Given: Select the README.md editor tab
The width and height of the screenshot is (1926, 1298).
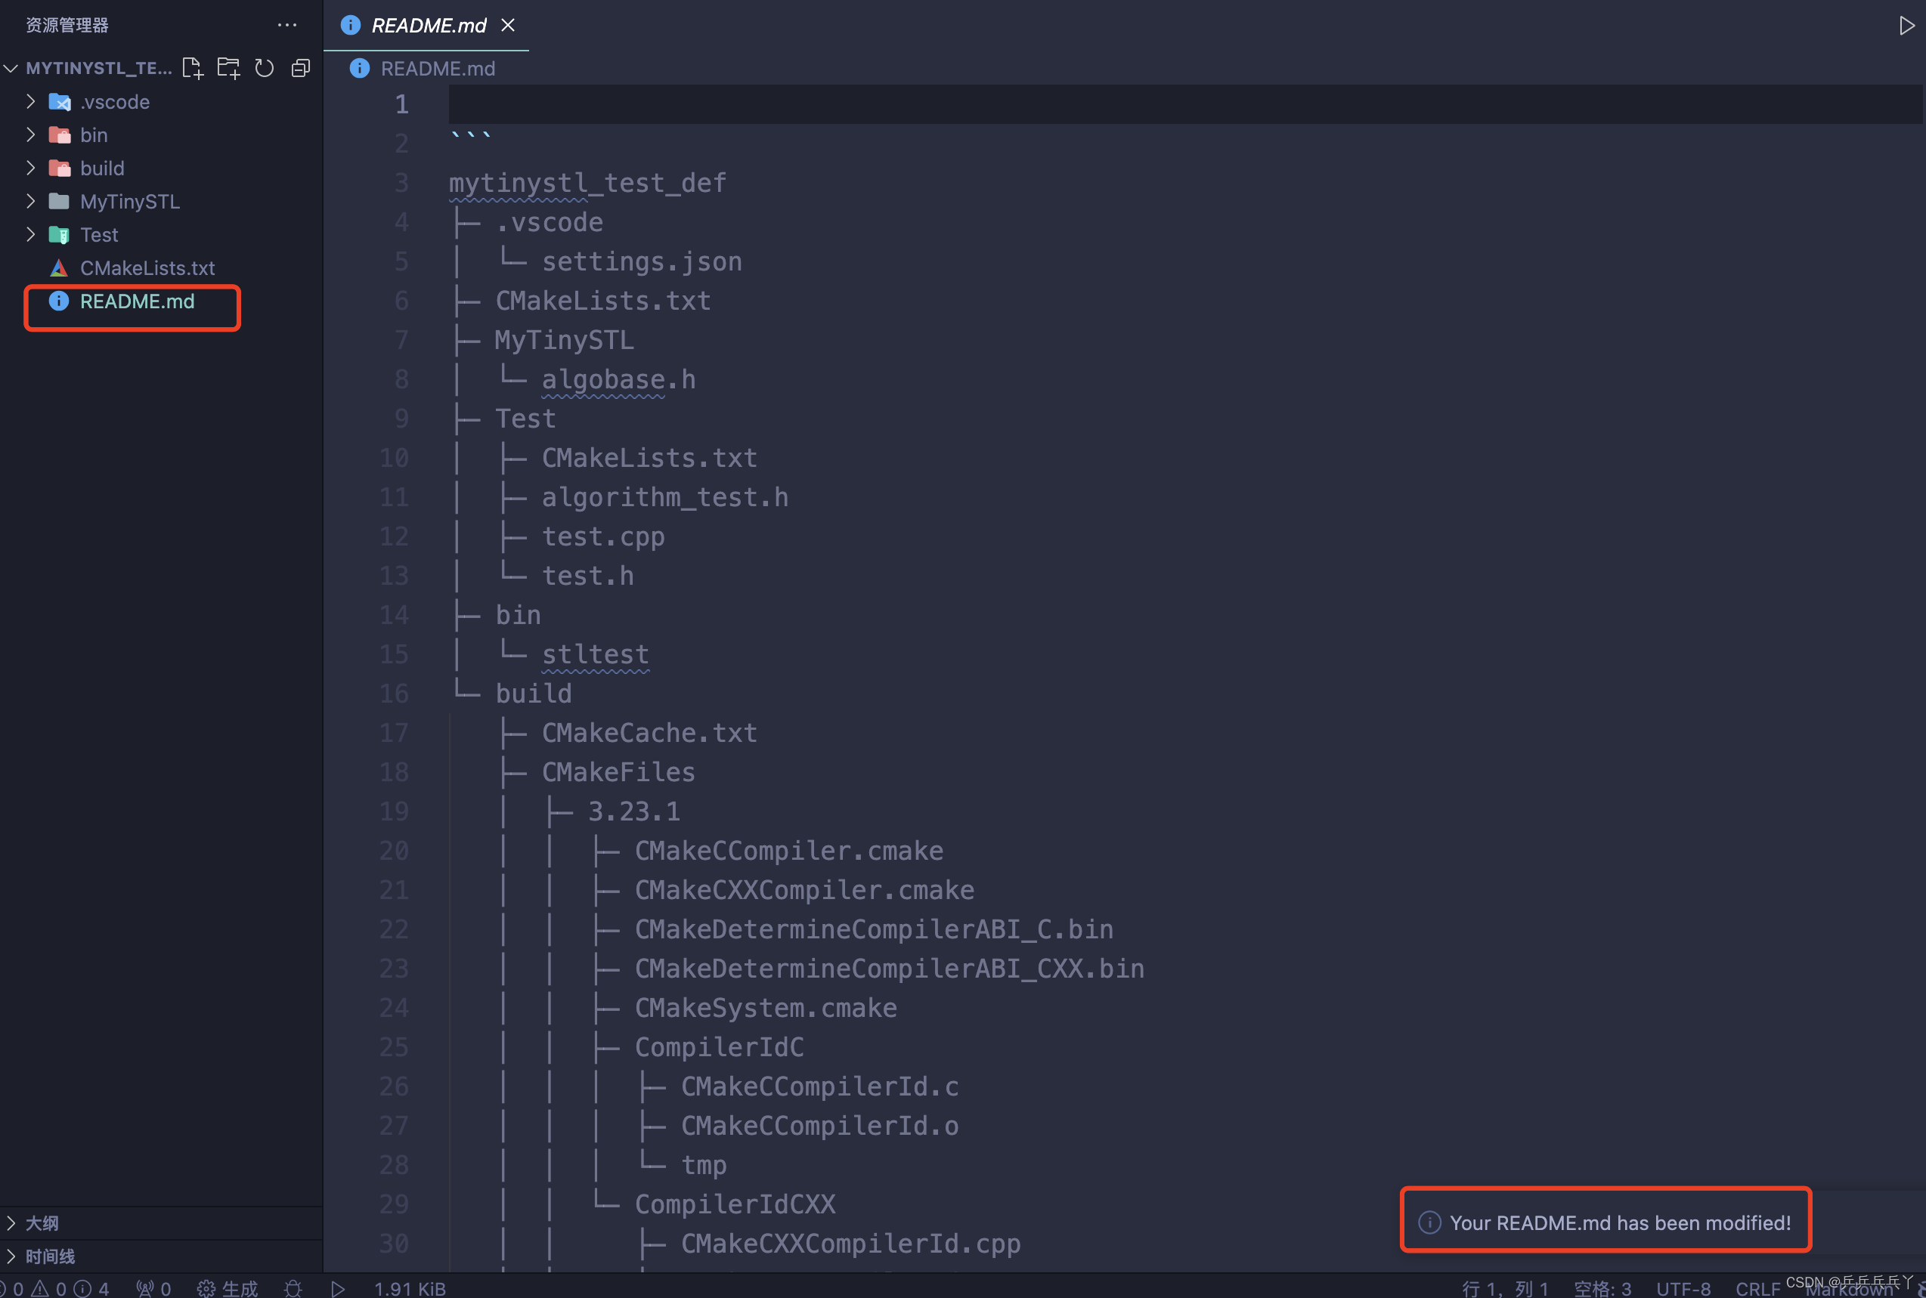Looking at the screenshot, I should pos(427,26).
